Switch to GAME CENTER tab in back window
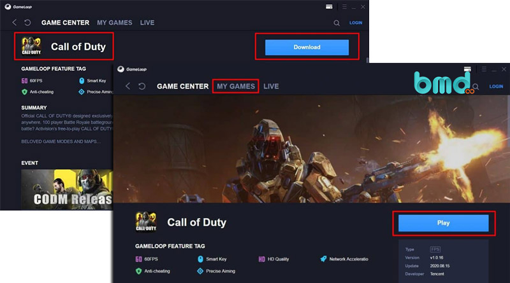 tap(65, 23)
